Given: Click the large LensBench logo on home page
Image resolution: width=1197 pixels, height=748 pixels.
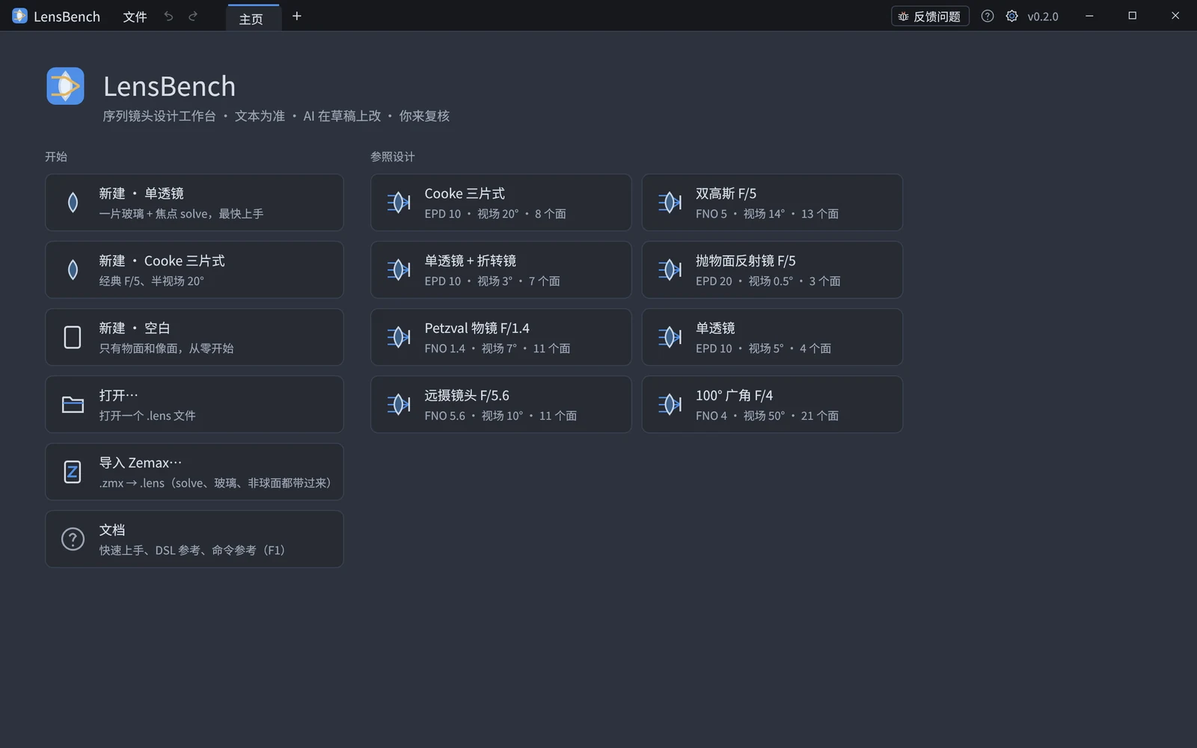Looking at the screenshot, I should click(x=65, y=86).
